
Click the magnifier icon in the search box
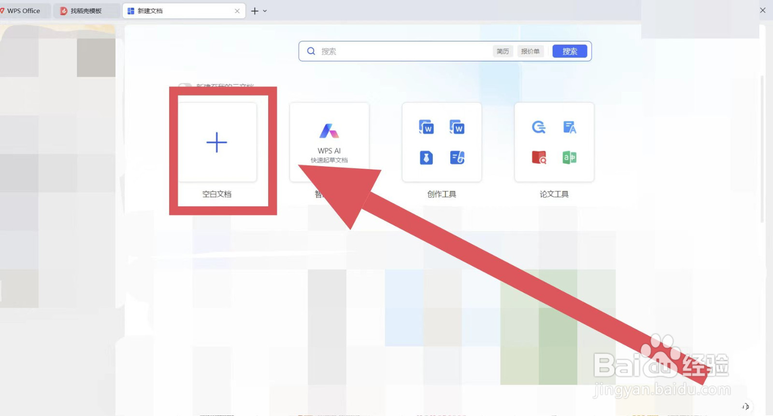pyautogui.click(x=311, y=51)
